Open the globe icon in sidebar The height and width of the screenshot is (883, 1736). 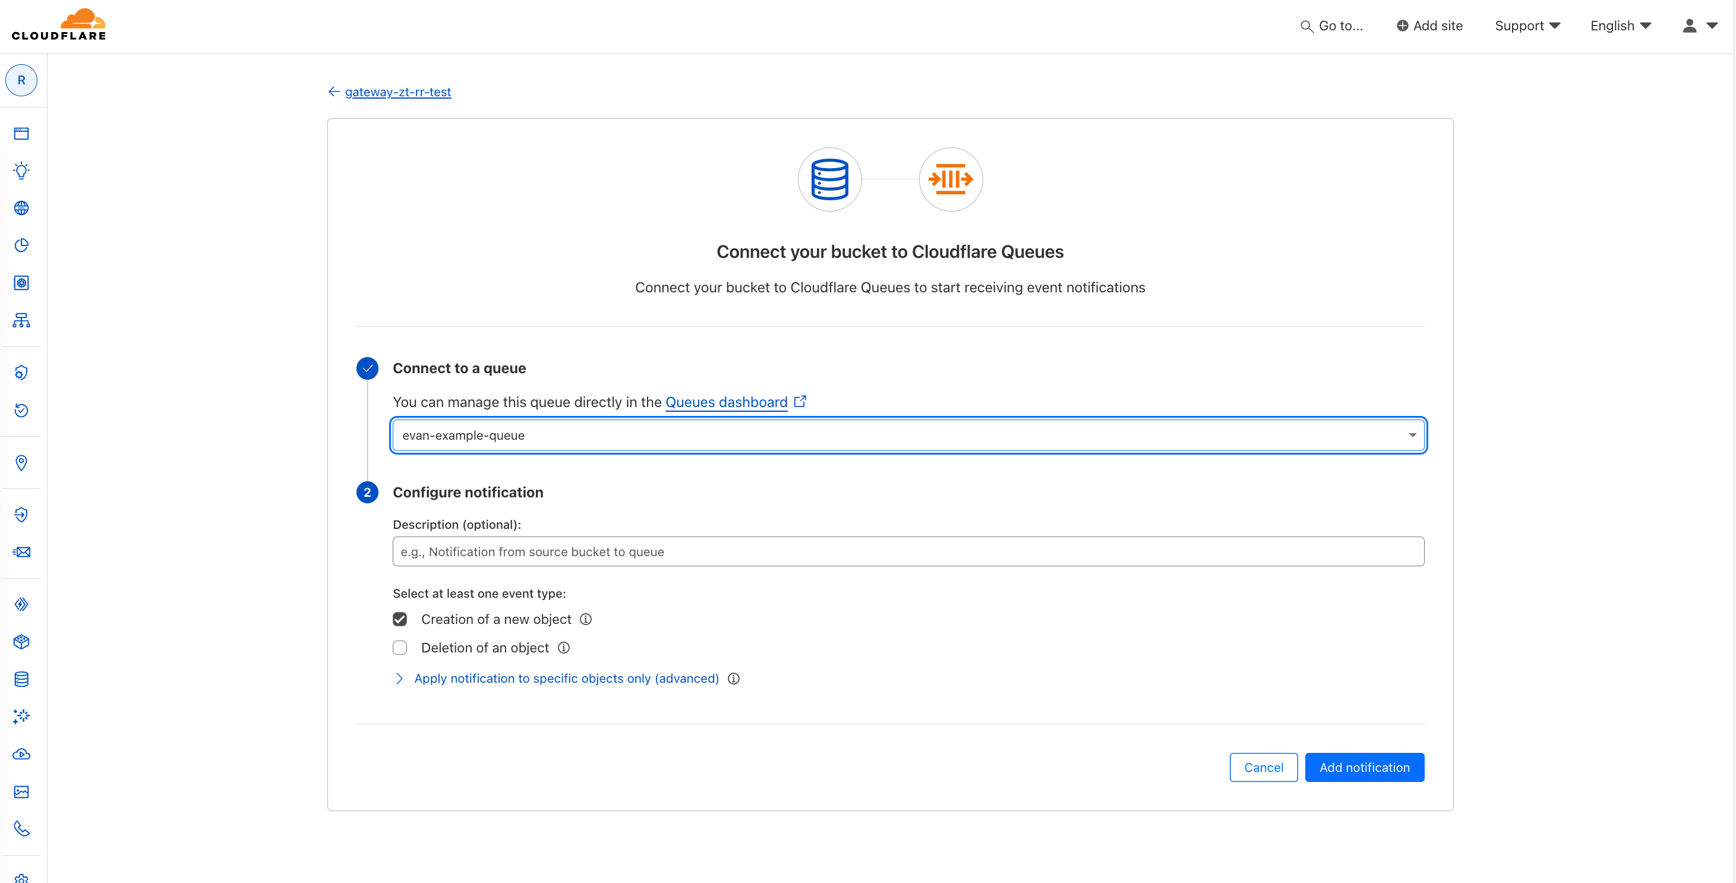click(x=21, y=207)
